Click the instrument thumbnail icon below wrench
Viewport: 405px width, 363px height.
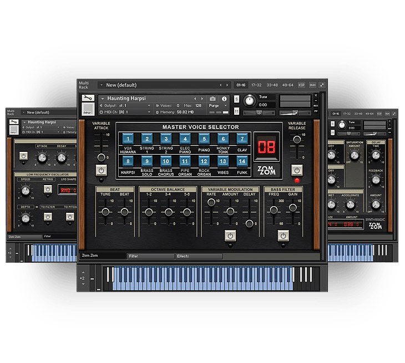88,109
